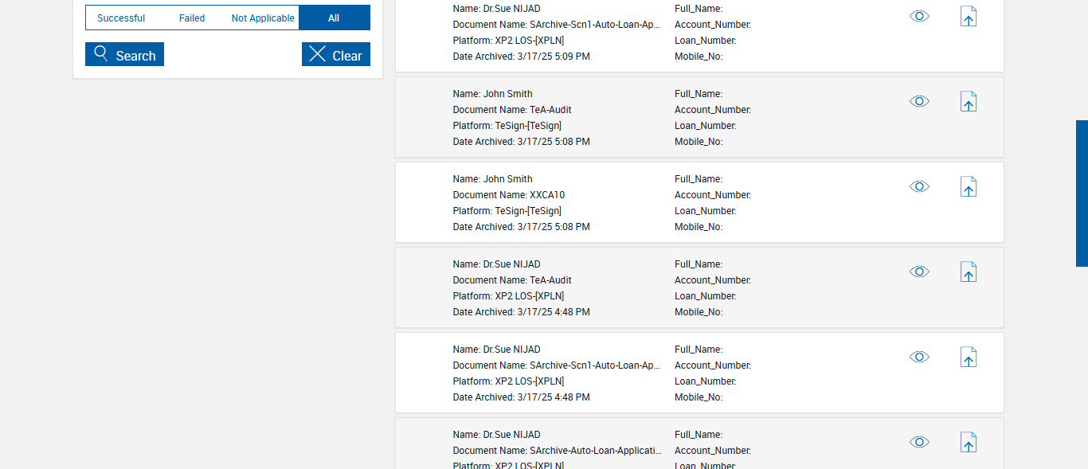Image resolution: width=1088 pixels, height=469 pixels.
Task: Export the TeA-Audit document archived at 4:48 PM
Action: point(968,272)
